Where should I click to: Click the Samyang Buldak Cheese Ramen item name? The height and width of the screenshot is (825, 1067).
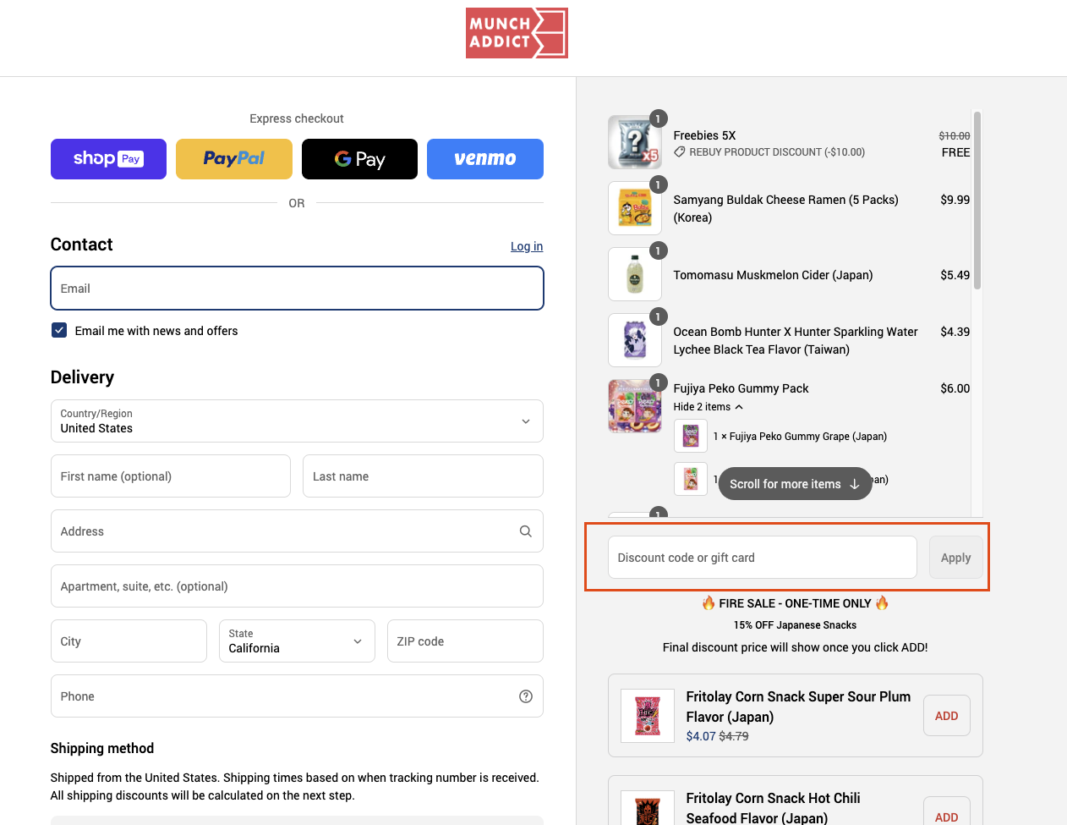(785, 209)
